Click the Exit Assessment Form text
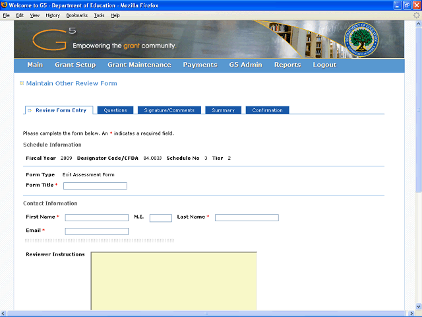The width and height of the screenshot is (422, 317). click(88, 174)
